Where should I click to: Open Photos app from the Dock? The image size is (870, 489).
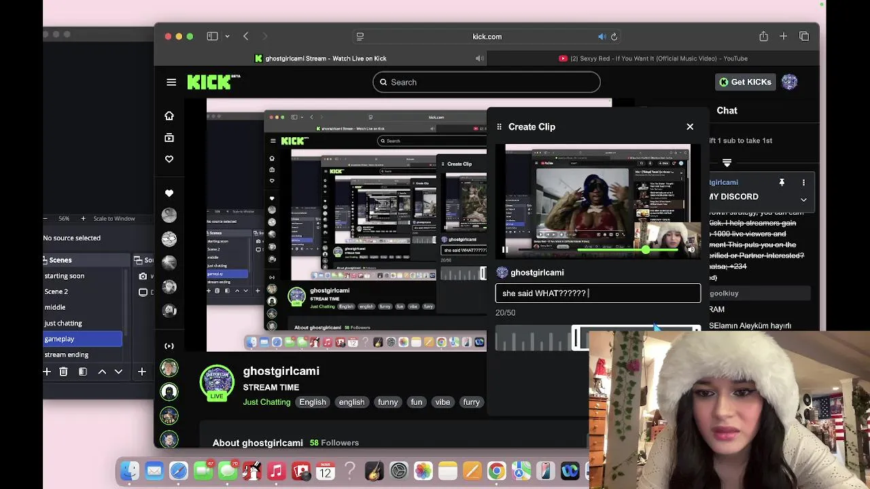pyautogui.click(x=423, y=471)
